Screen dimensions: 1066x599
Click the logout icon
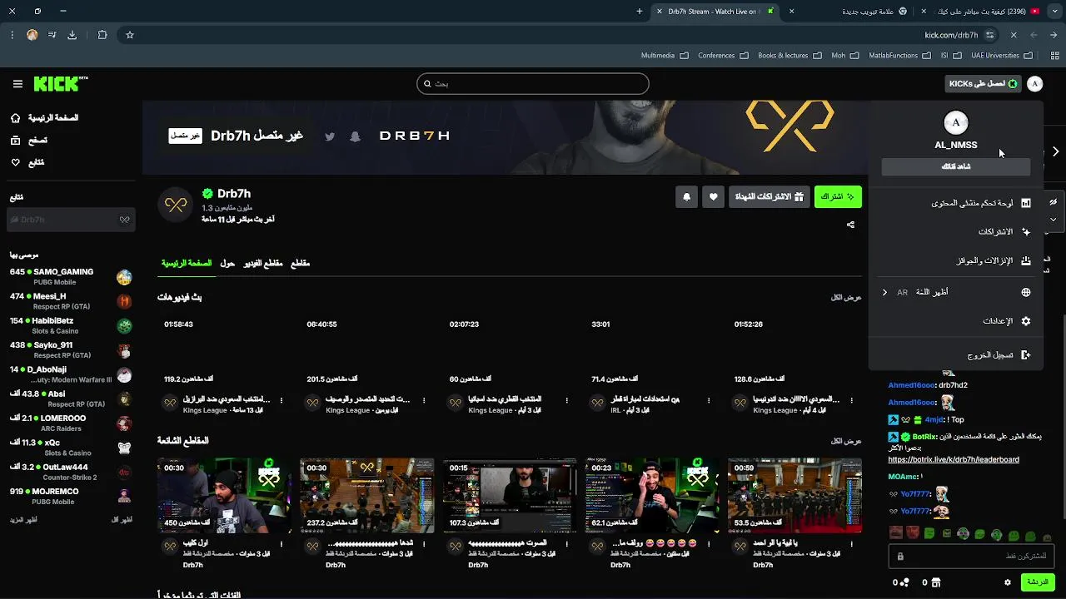(1026, 355)
